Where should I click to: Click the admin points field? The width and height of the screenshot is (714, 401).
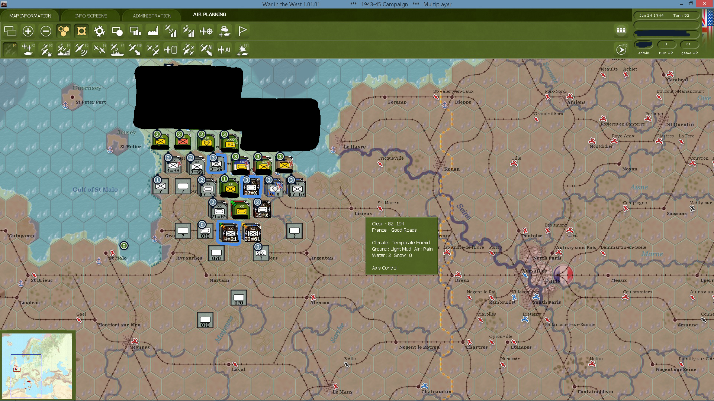tap(644, 45)
